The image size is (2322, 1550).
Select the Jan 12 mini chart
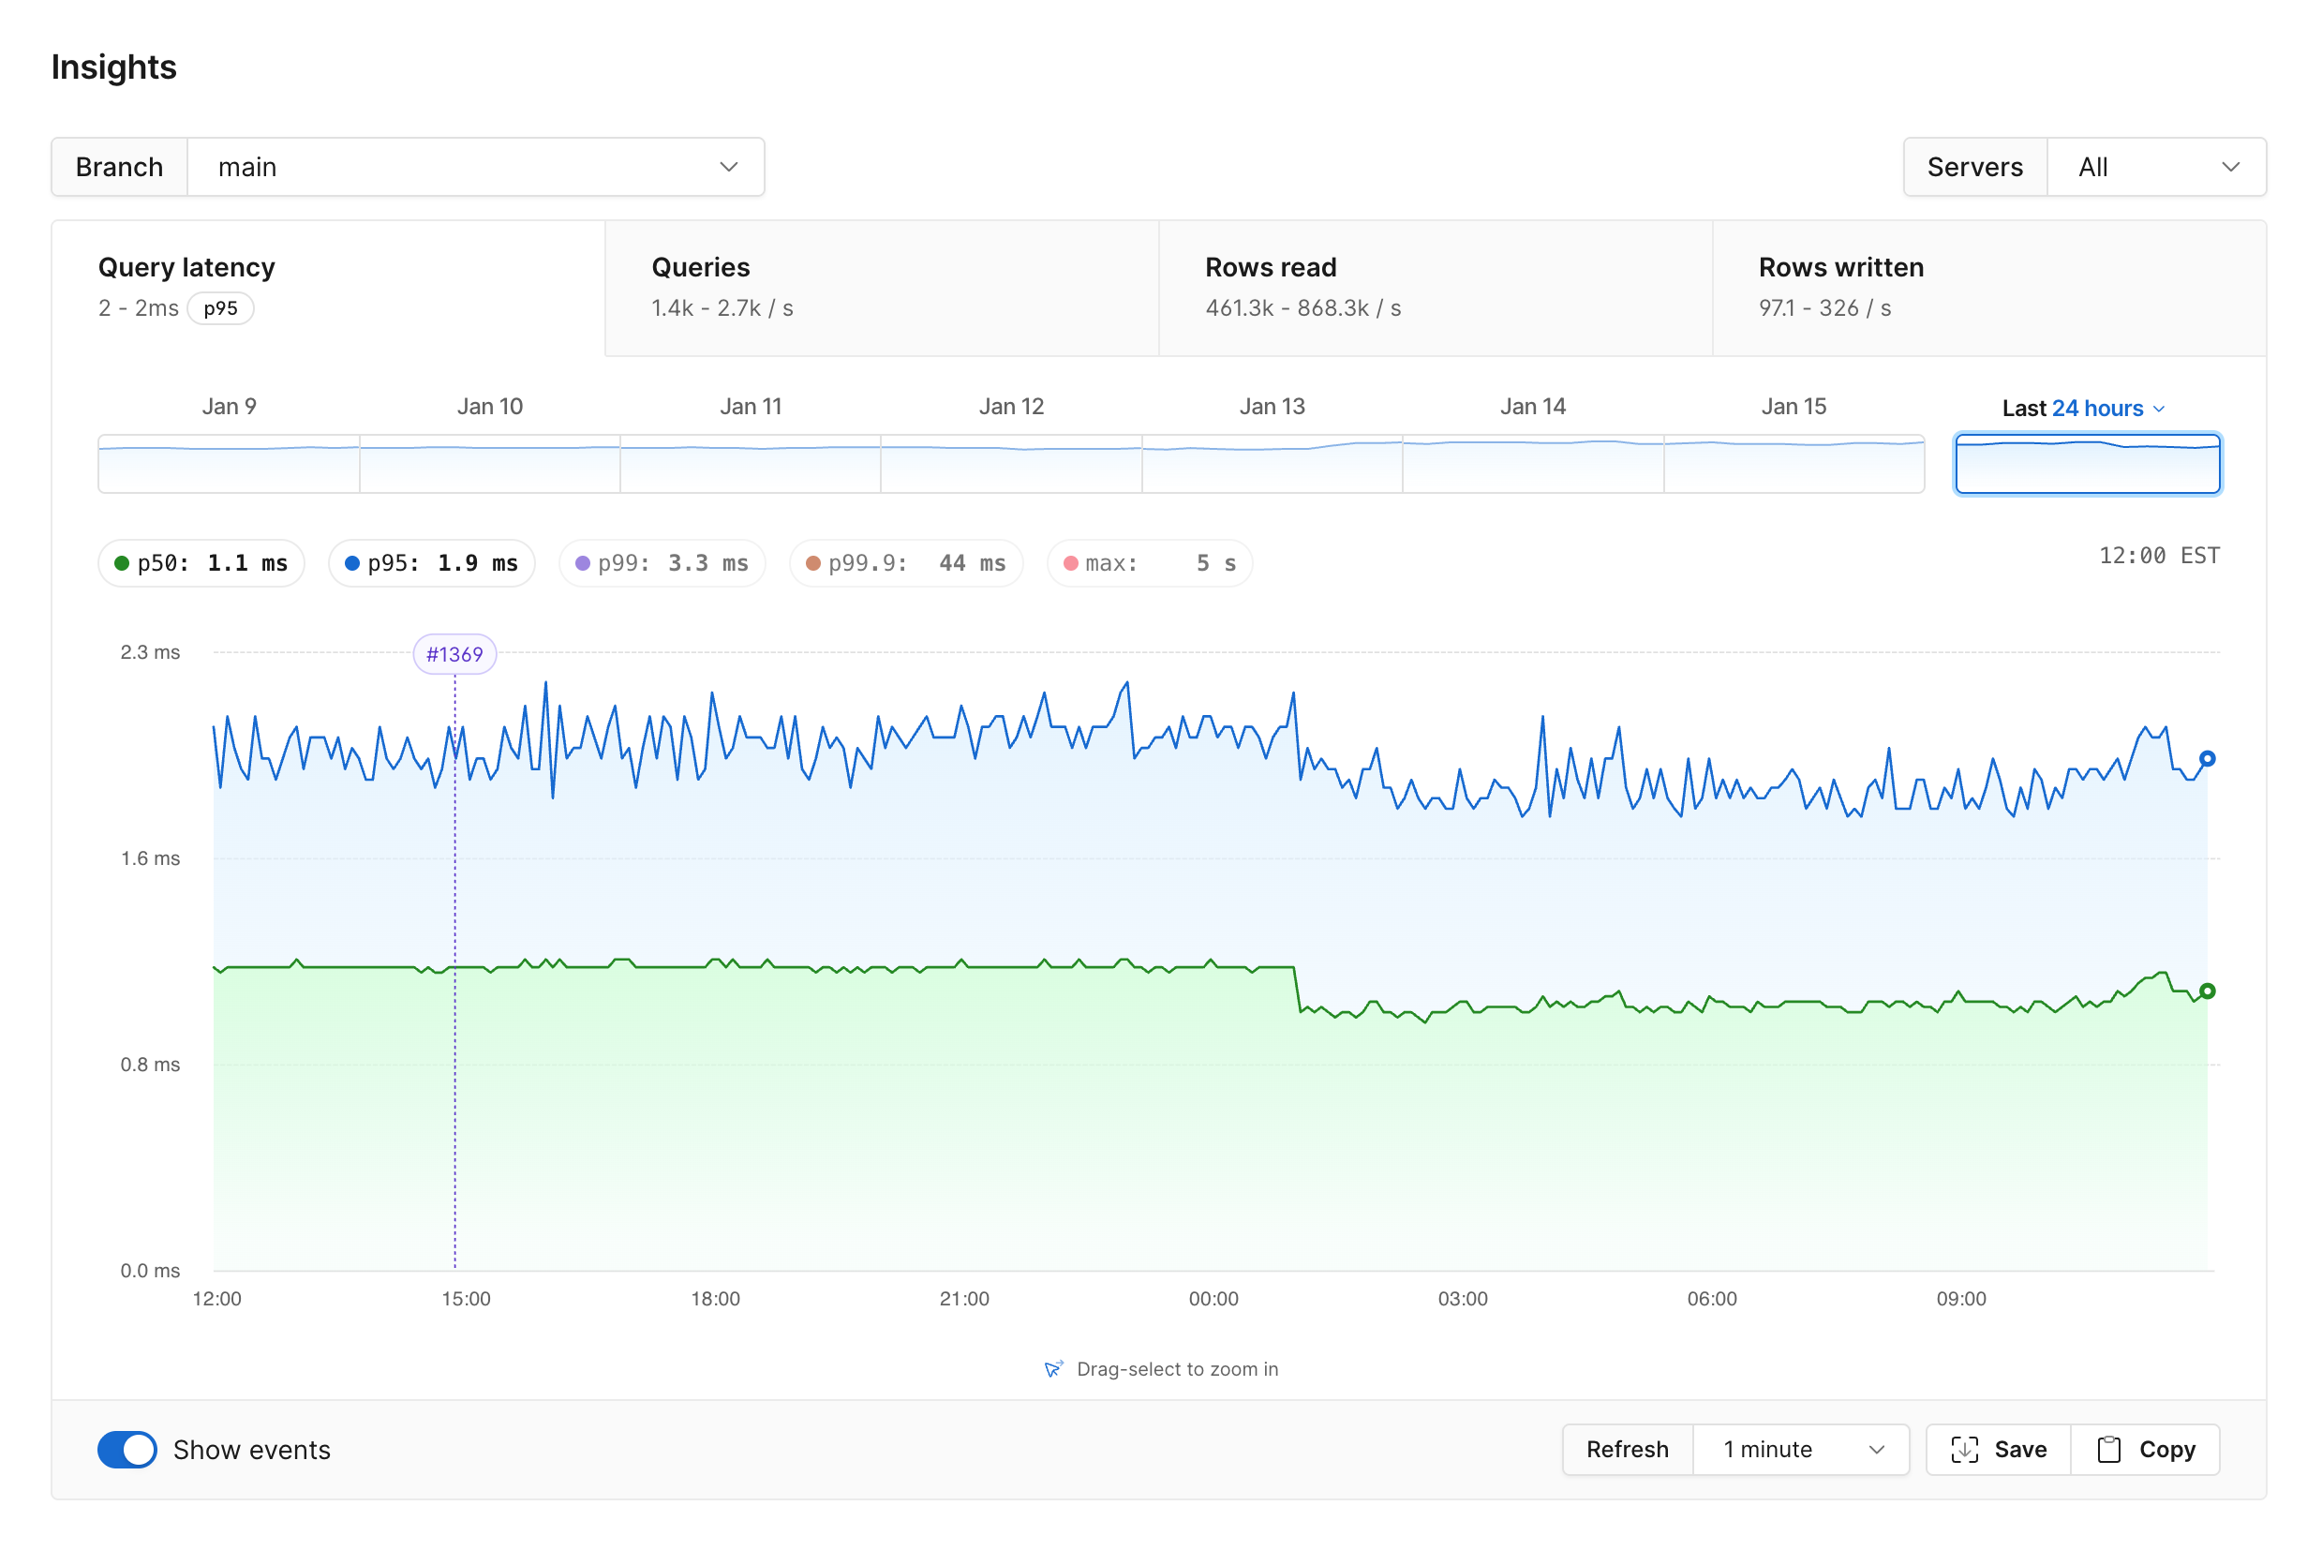1010,464
